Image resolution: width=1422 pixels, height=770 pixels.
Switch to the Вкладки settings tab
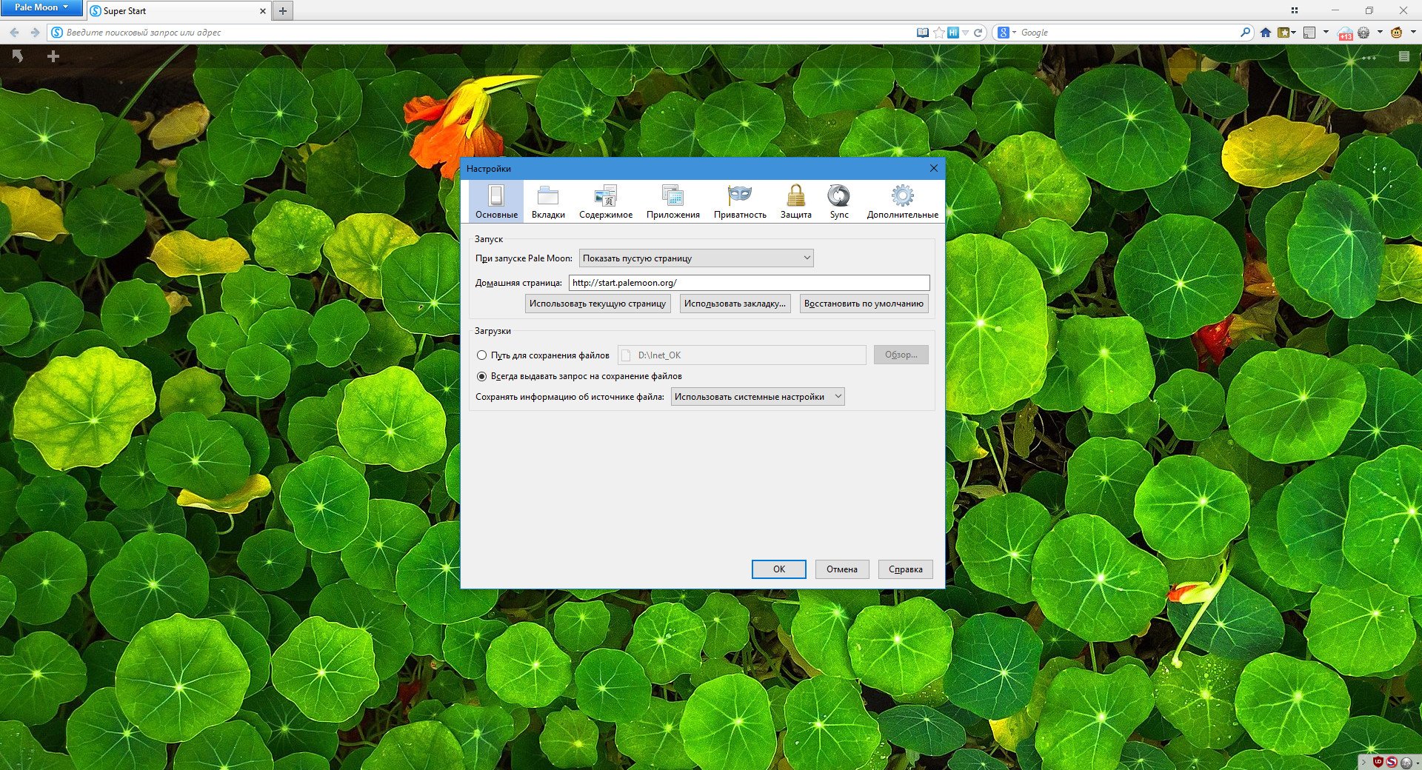(548, 201)
